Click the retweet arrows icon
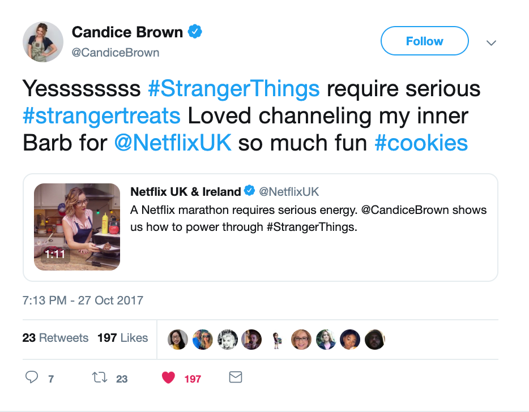The height and width of the screenshot is (412, 529). click(99, 377)
